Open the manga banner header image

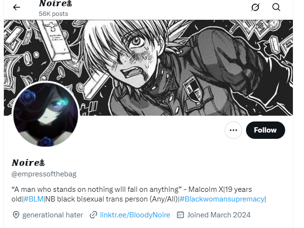[x=148, y=67]
